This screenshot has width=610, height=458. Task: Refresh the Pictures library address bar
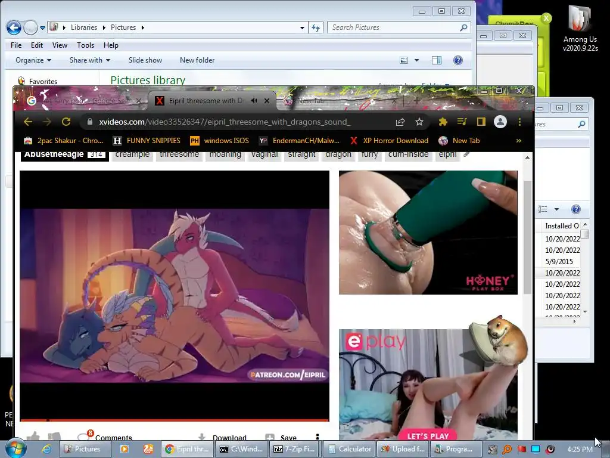(316, 27)
